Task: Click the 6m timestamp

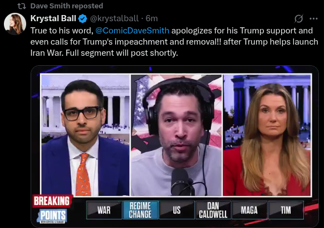Action: (151, 18)
